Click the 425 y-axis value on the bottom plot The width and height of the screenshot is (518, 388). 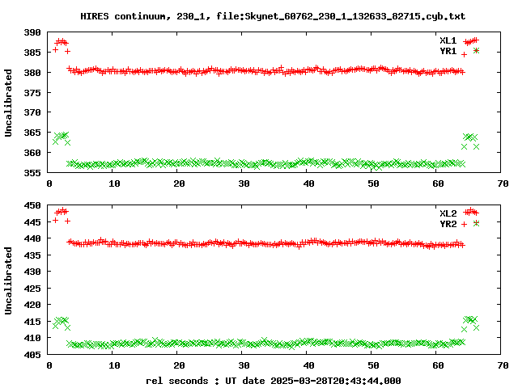point(32,289)
